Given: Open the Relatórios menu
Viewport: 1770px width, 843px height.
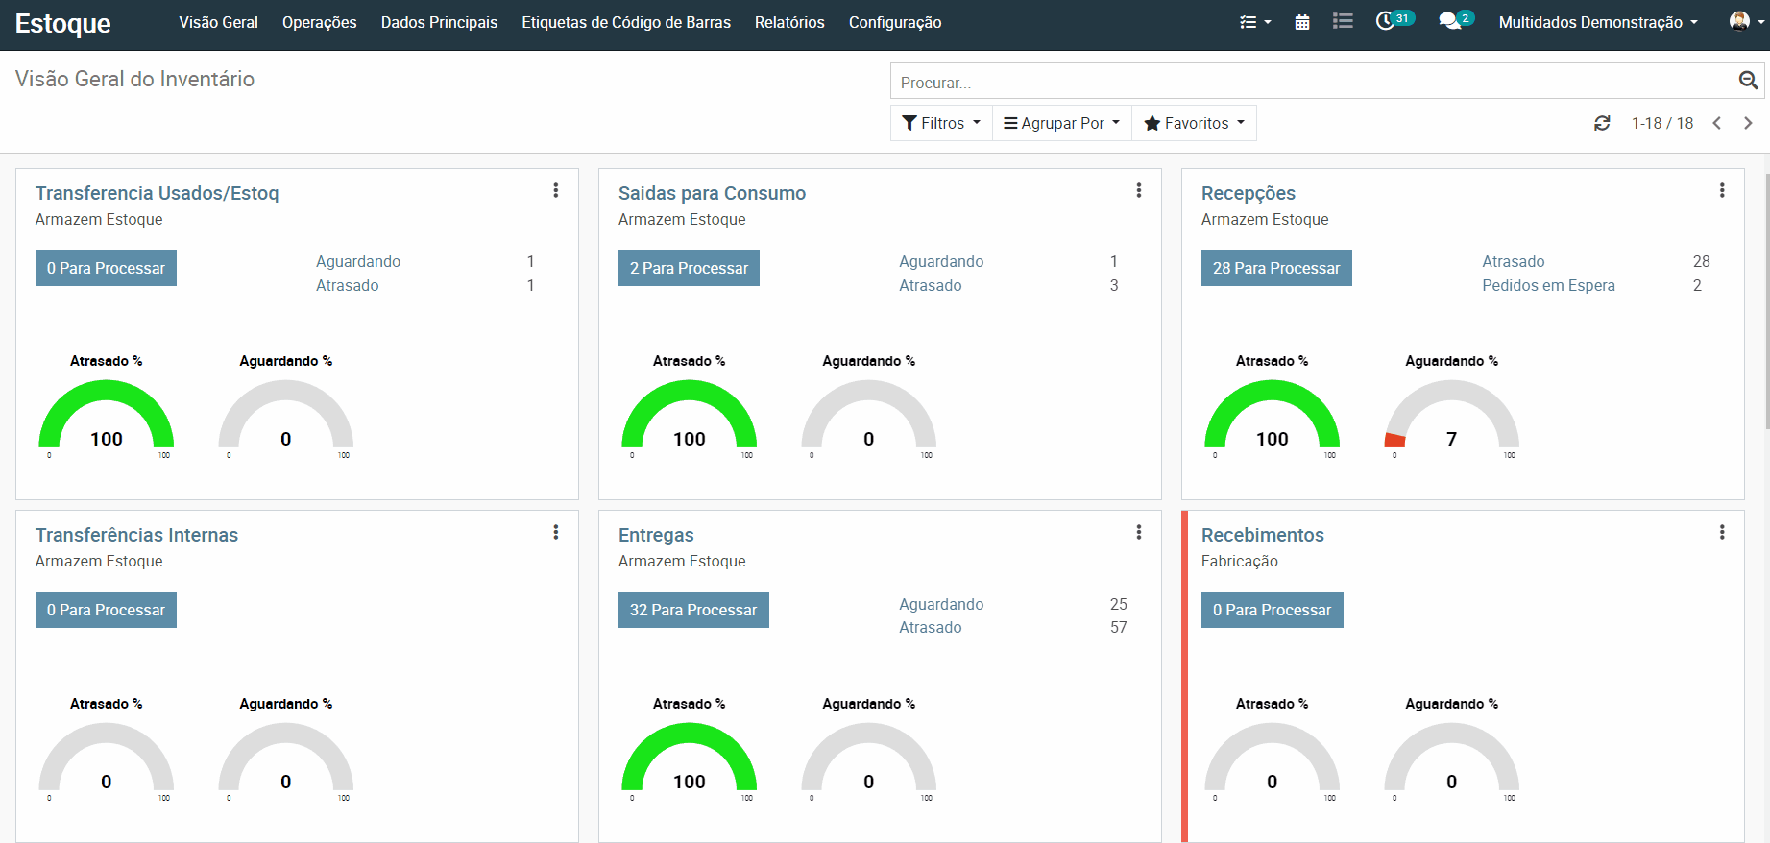Looking at the screenshot, I should click(789, 22).
